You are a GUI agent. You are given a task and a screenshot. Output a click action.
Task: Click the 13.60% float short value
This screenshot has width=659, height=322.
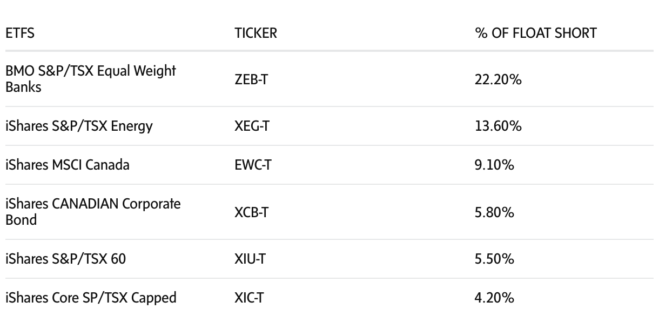(497, 126)
